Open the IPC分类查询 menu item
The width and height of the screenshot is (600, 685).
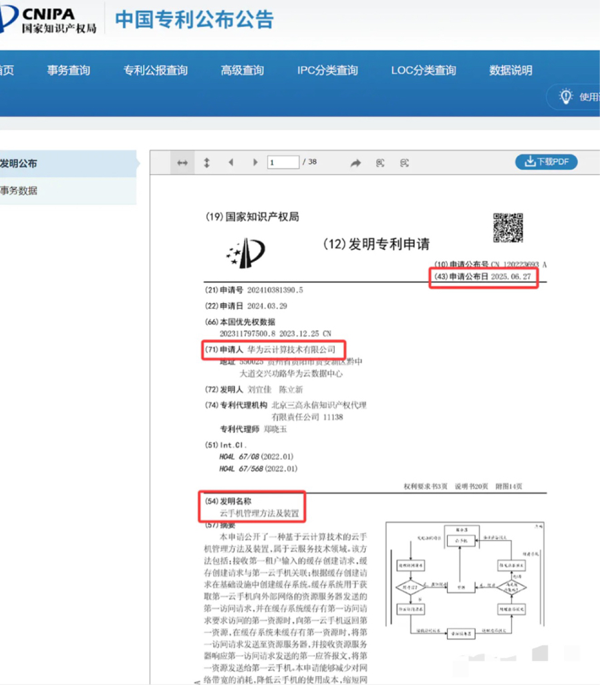pos(327,70)
